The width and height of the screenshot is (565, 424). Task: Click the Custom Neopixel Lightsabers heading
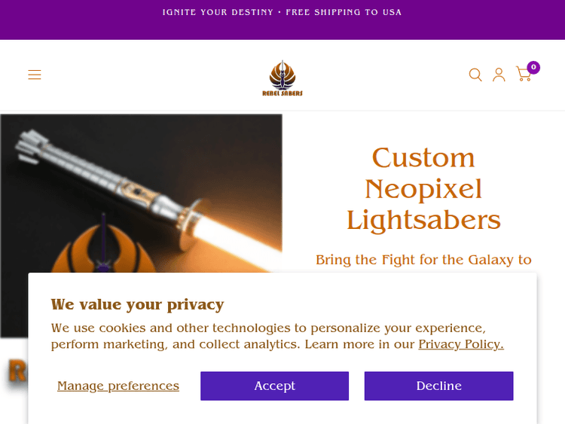[423, 188]
